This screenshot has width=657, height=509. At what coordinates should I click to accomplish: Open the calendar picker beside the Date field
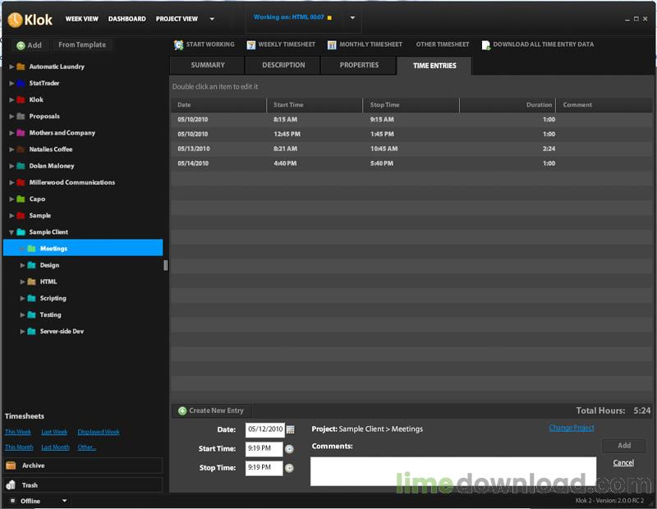point(290,429)
